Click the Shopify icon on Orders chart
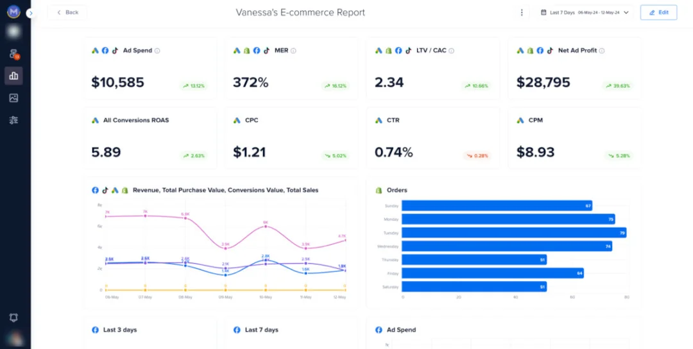Viewport: 693px width, 349px height. coord(379,190)
